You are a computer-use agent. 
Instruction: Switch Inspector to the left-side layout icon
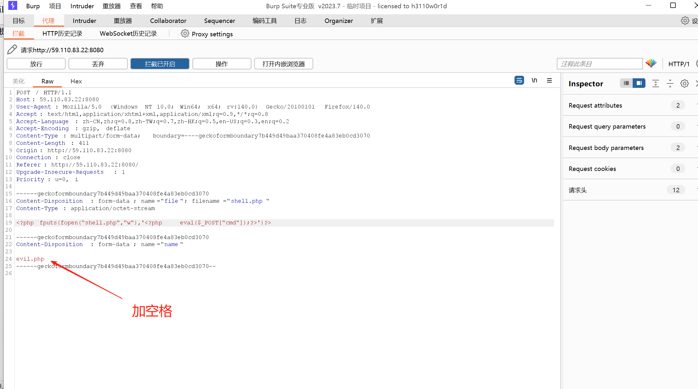pos(626,83)
